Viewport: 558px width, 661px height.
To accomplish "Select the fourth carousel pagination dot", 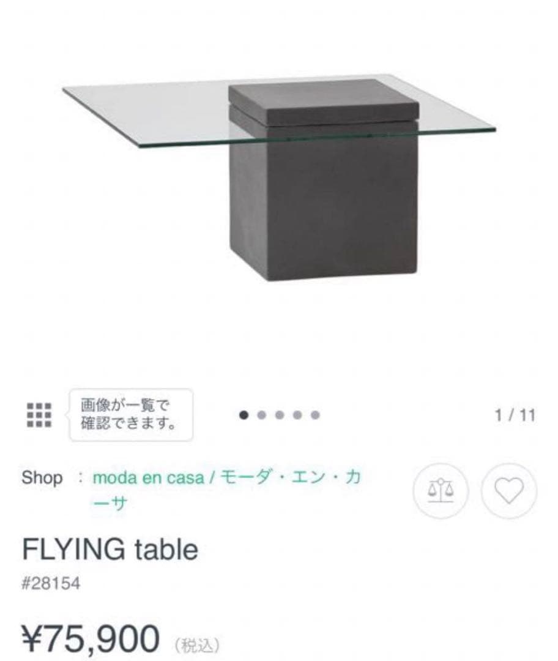I will [x=297, y=415].
